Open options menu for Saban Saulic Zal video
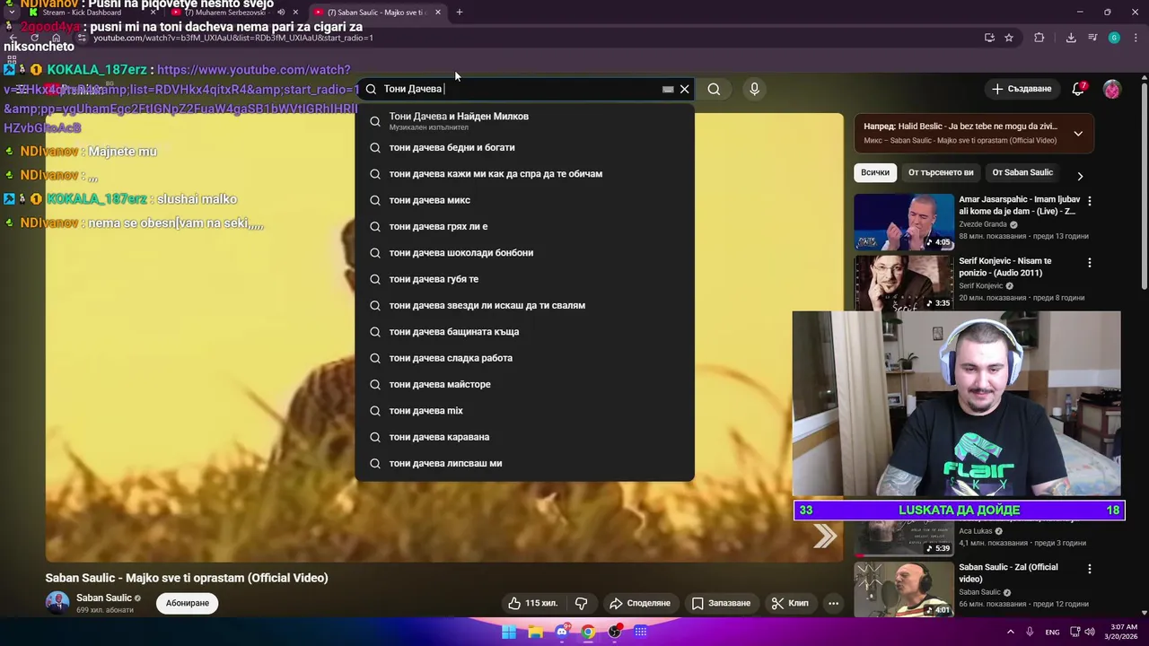The image size is (1149, 646). [x=1090, y=569]
